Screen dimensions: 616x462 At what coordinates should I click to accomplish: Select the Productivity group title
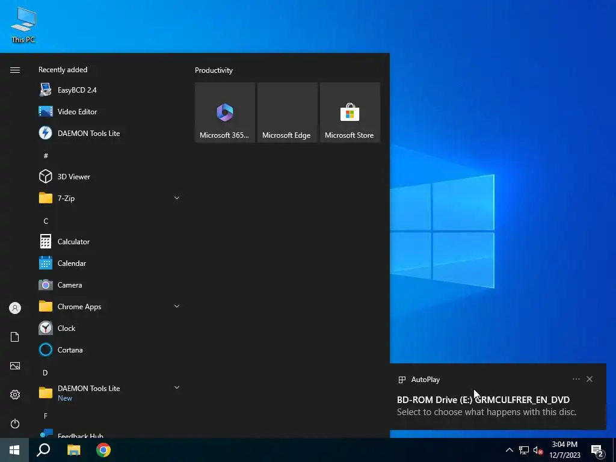(214, 70)
